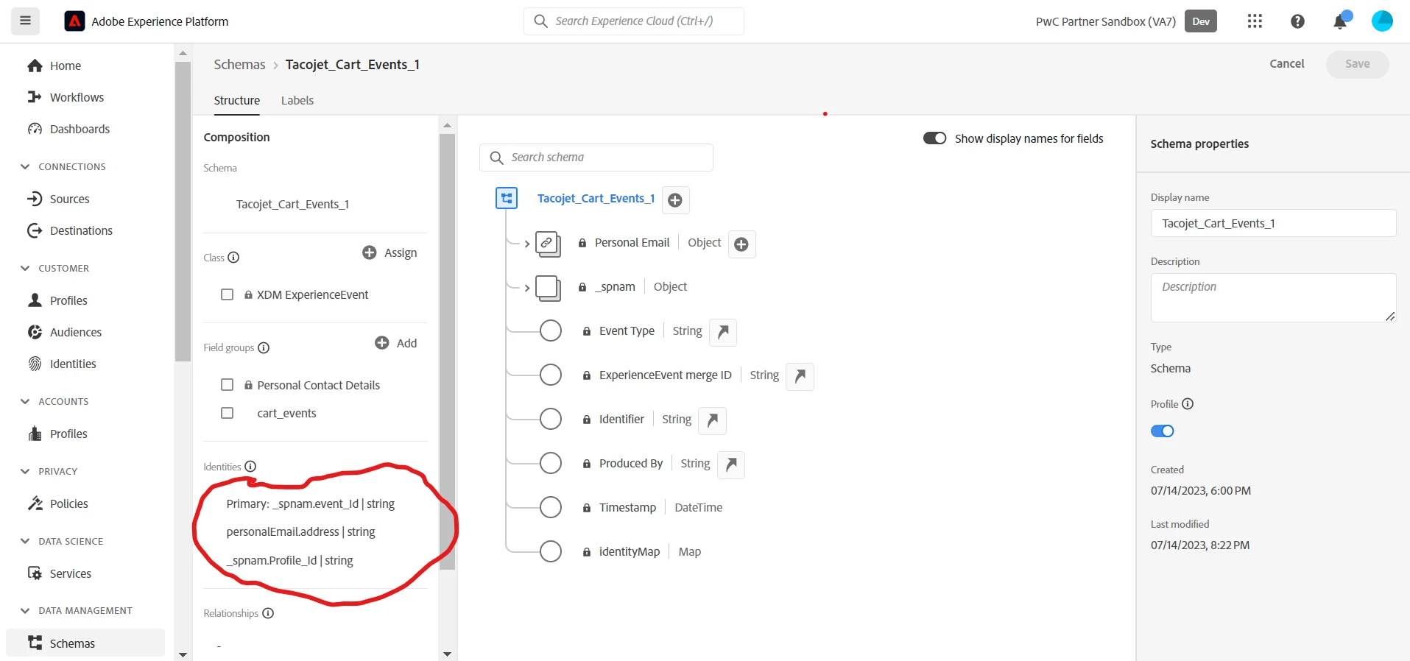
Task: Click the Class info icon
Action: pyautogui.click(x=234, y=257)
